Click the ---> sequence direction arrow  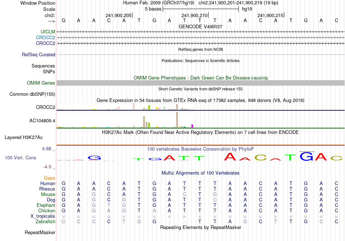click(52, 21)
